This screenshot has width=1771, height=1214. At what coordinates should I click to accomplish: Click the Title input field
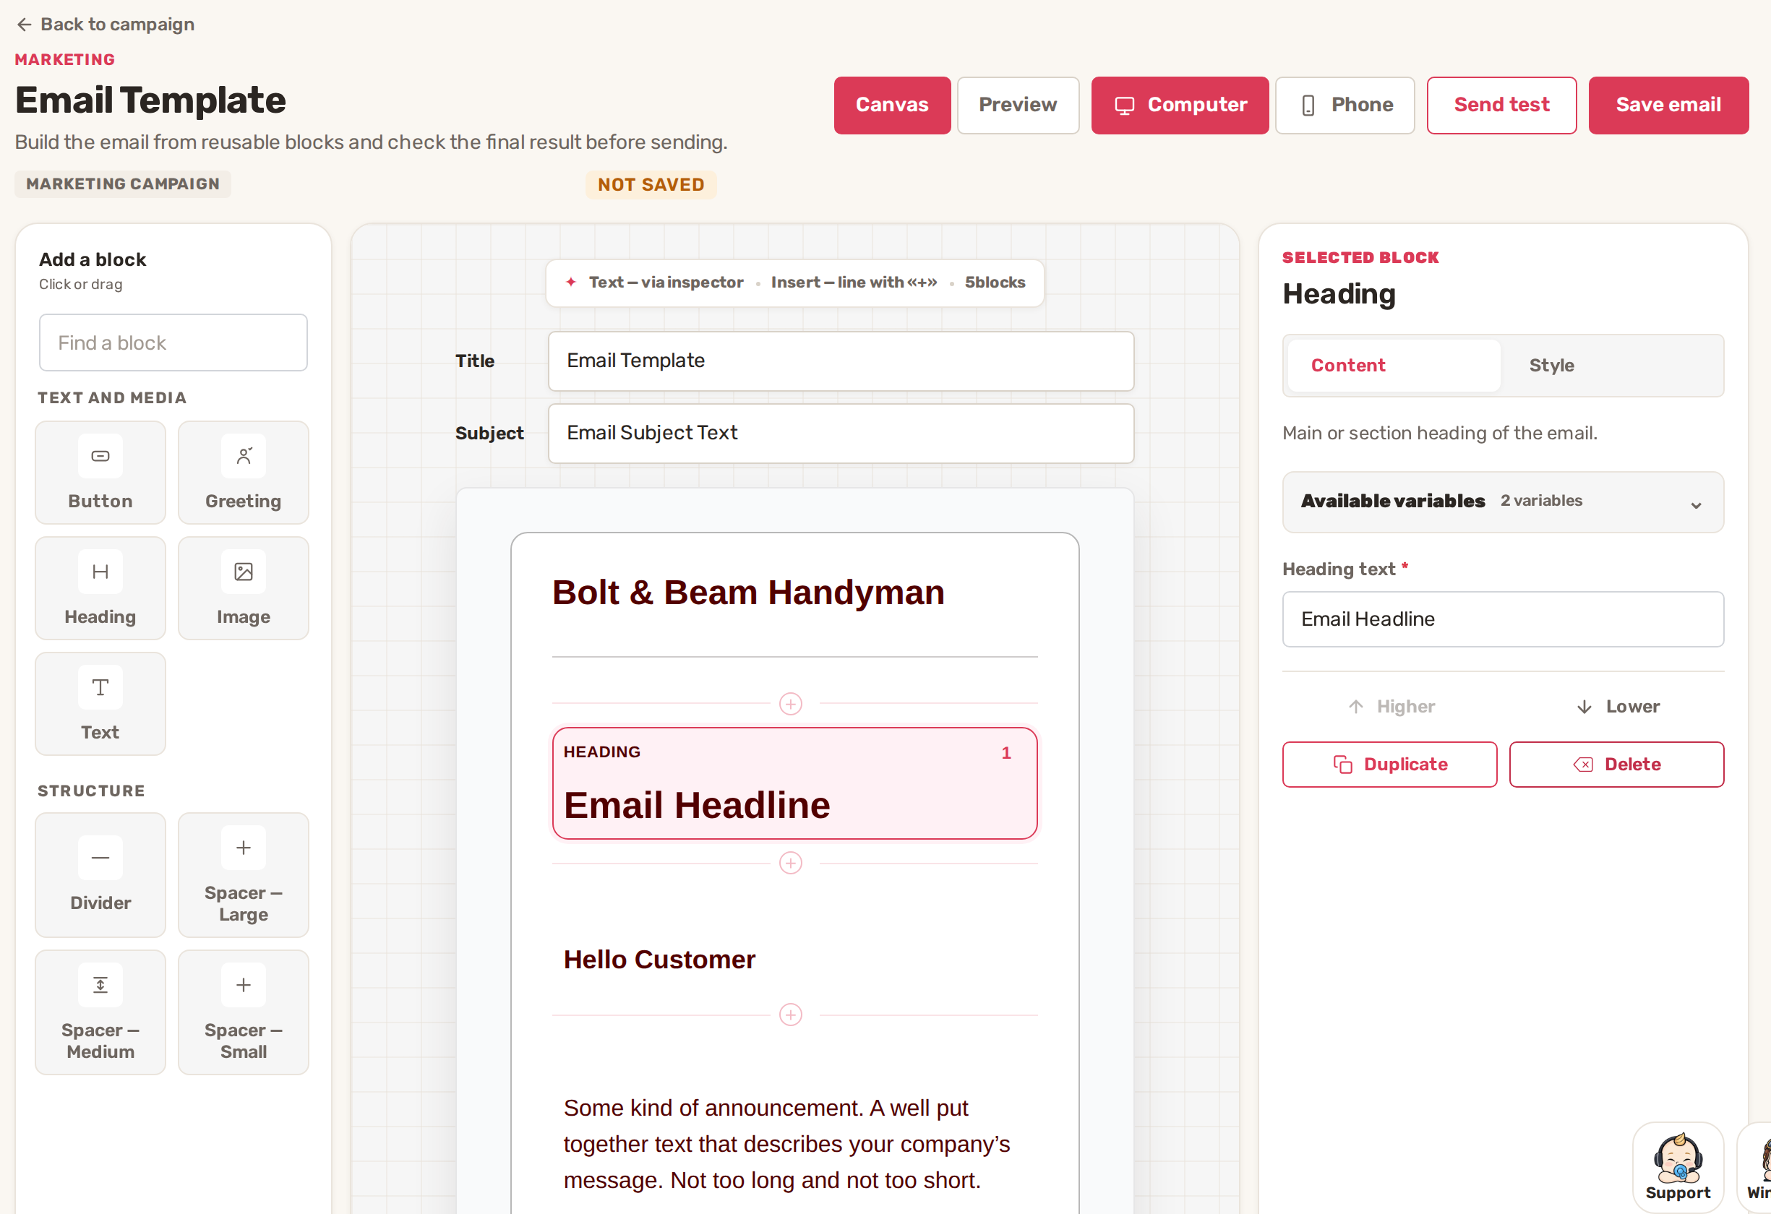click(x=841, y=361)
